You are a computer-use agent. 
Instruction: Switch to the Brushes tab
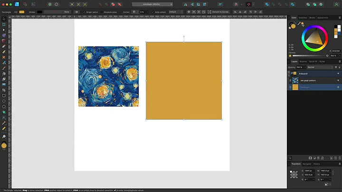[303, 61]
